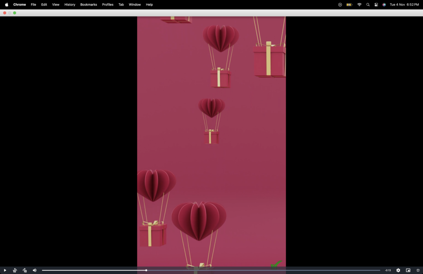
Task: Open Spotlight search in menu bar
Action: 368,5
